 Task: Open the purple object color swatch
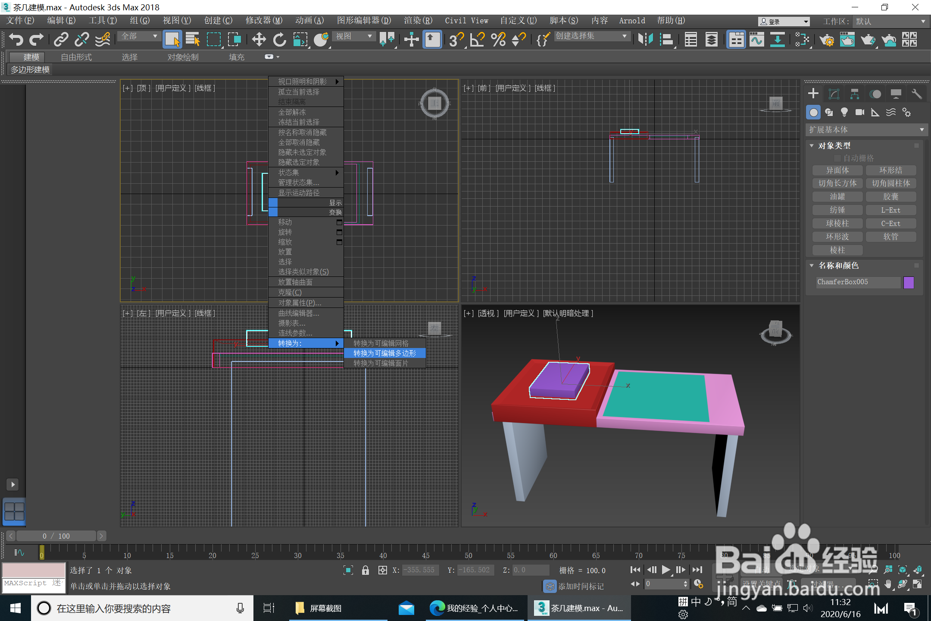tap(909, 282)
